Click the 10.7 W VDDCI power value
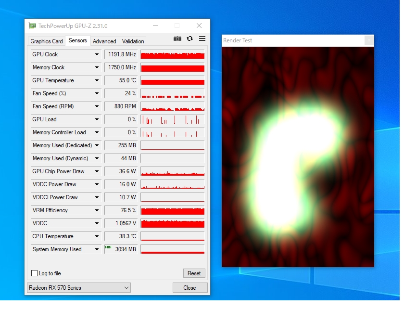Viewport: 404px width, 309px height. pos(121,197)
